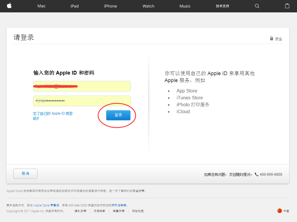
Task: Open 忘了自己的 Apple ID 或密码 link
Action: pos(53,116)
